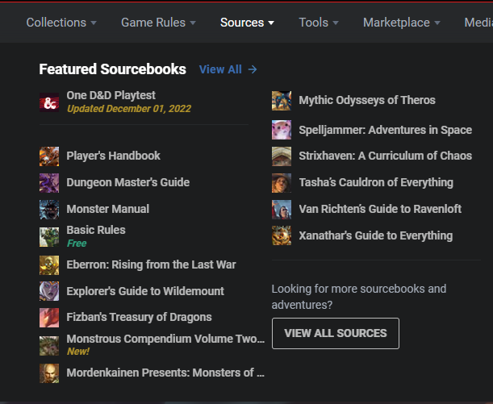Click 'Looking for more sourcebooks and adventures?' text
The width and height of the screenshot is (493, 404).
coord(359,297)
